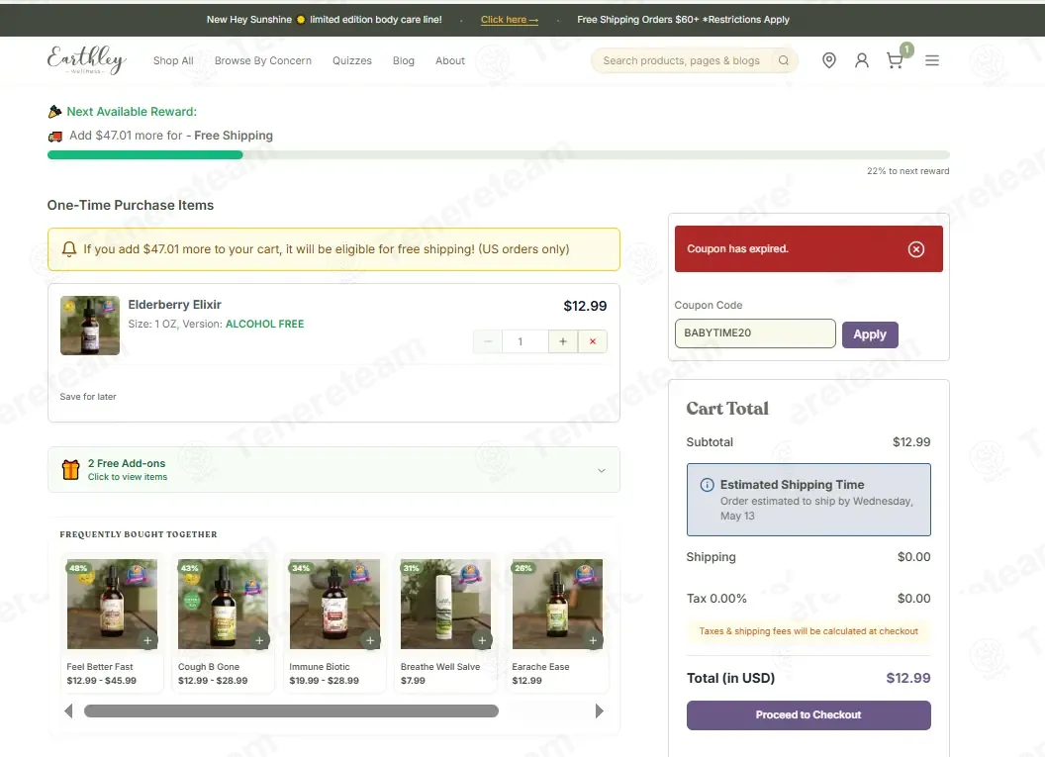Click the Elderberry Elixir product thumbnail
The image size is (1045, 757).
tap(90, 326)
